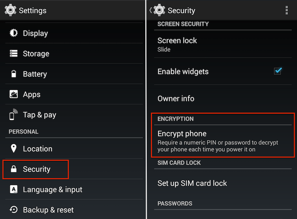
Task: Open Storage settings entry
Action: pyautogui.click(x=36, y=54)
